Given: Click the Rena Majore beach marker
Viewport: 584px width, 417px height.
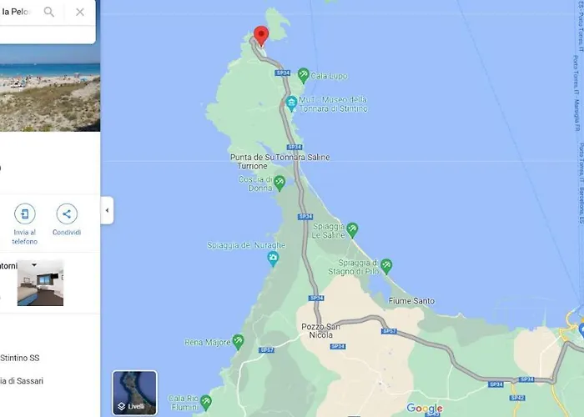Looking at the screenshot, I should coord(238,342).
